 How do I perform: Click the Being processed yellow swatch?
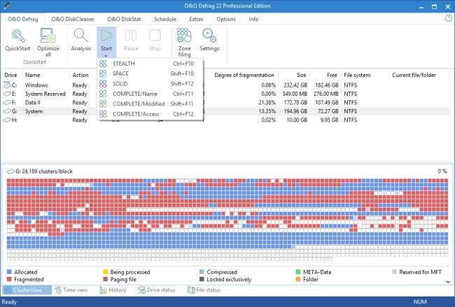pyautogui.click(x=106, y=272)
